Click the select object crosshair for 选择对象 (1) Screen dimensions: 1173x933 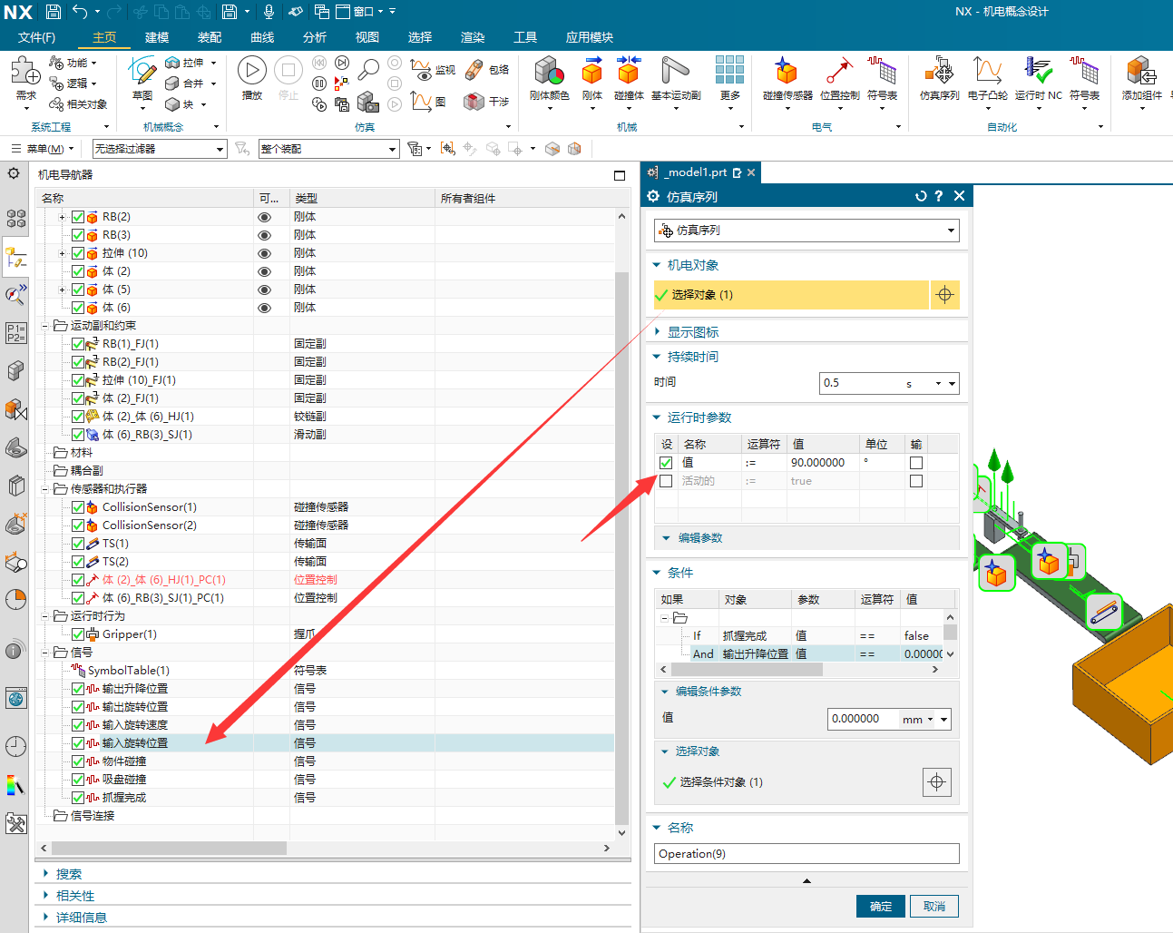pos(944,295)
